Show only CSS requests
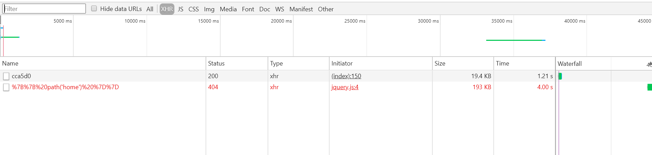This screenshot has width=652, height=155. 194,9
